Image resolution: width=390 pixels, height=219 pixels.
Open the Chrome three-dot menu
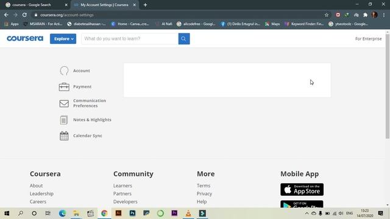[x=384, y=15]
